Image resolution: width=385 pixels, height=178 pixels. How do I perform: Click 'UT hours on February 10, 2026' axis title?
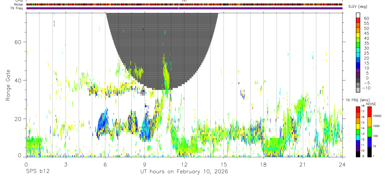click(184, 172)
